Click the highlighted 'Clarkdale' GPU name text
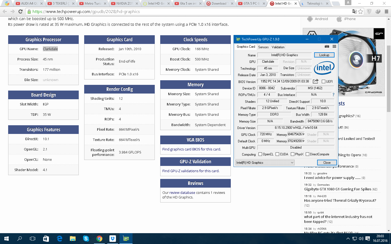391x244 pixels. pyautogui.click(x=50, y=49)
